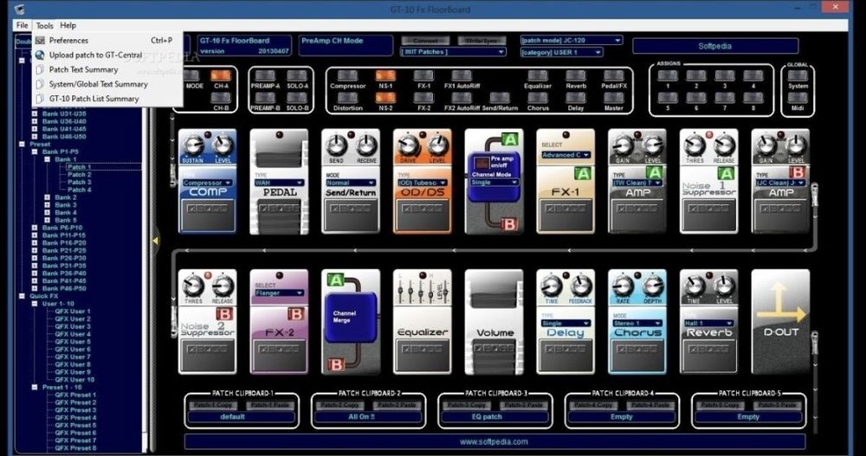
Task: Click the WAH PEDAL stompbox
Action: click(279, 181)
